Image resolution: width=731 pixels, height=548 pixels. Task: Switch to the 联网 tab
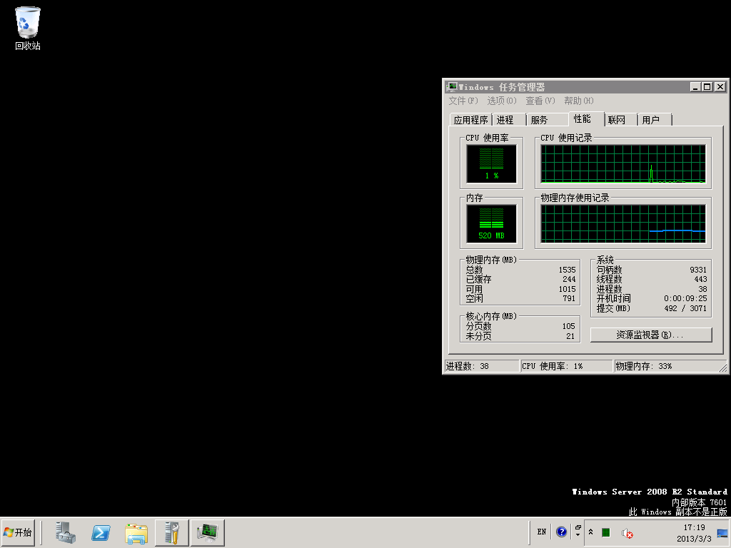click(x=621, y=120)
